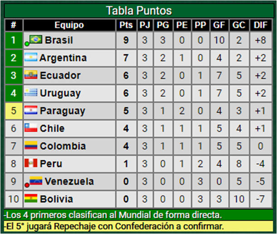Select the Argentina team name
277x234 pixels.
pyautogui.click(x=63, y=58)
